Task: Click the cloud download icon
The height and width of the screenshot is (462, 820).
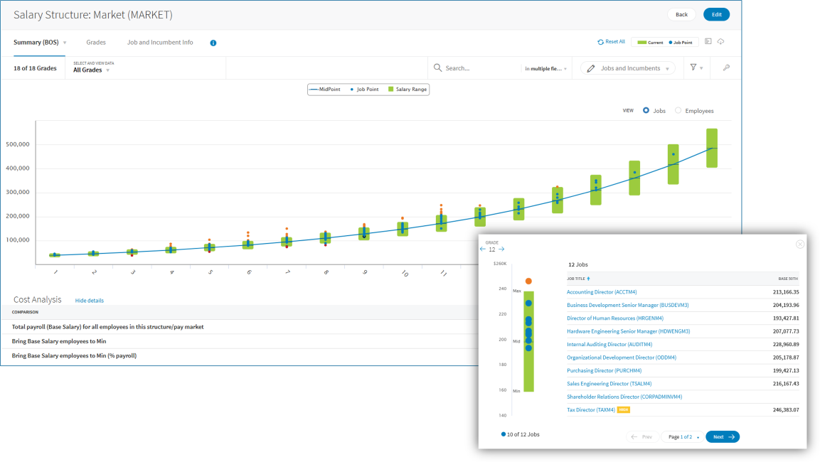Action: (x=720, y=42)
